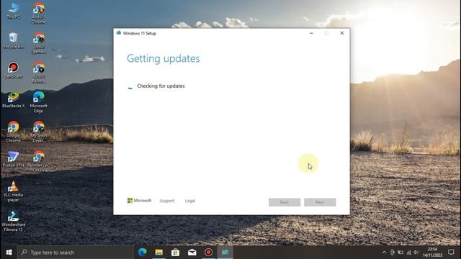Launch BlueStacks X desktop shortcut
This screenshot has width=461, height=259.
13,100
